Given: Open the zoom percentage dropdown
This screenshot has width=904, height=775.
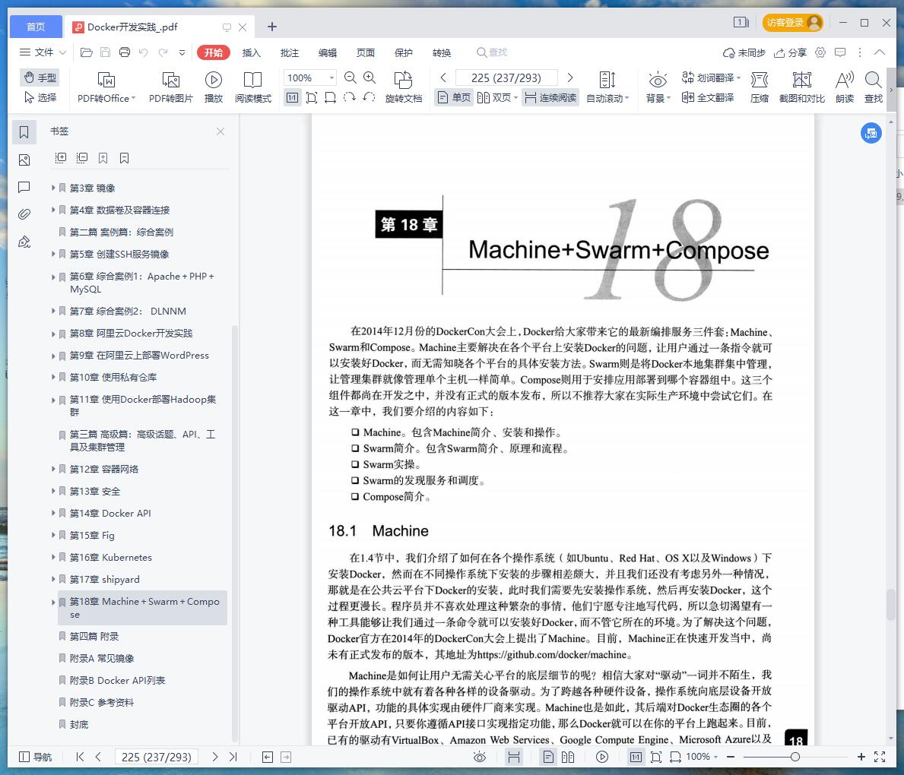Looking at the screenshot, I should (x=332, y=77).
